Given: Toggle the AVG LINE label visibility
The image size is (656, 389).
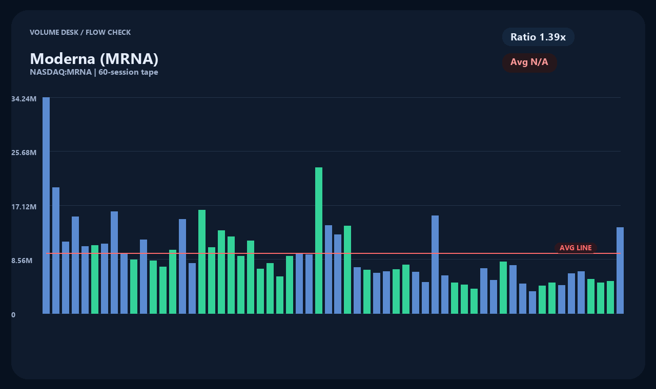Looking at the screenshot, I should [x=576, y=248].
